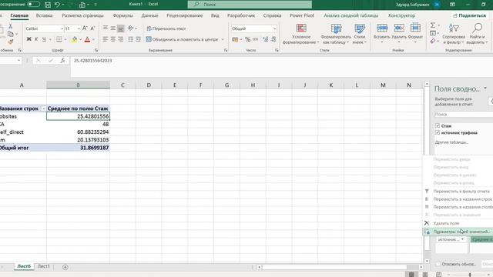
Task: Increase decimal places icon
Action: click(265, 39)
